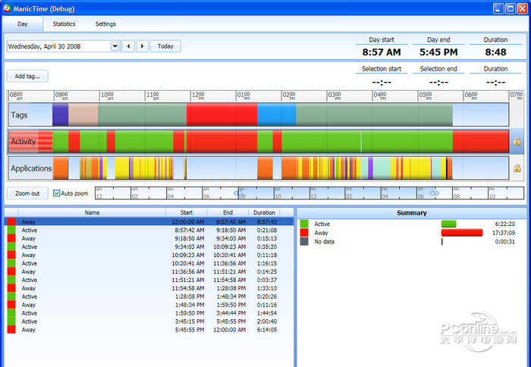Switch to the Day tab

(23, 24)
